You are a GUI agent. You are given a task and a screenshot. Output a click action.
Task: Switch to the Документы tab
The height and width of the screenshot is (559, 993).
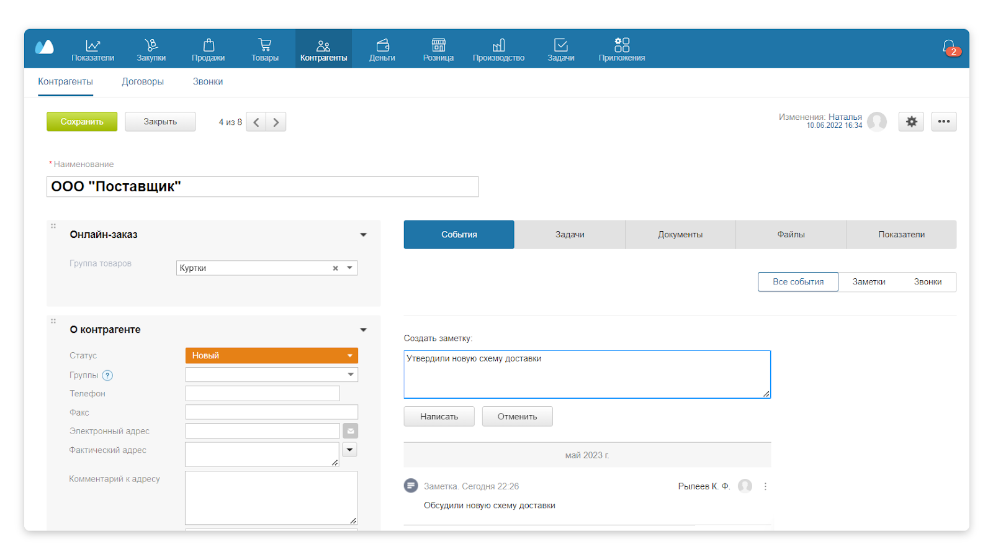[680, 235]
